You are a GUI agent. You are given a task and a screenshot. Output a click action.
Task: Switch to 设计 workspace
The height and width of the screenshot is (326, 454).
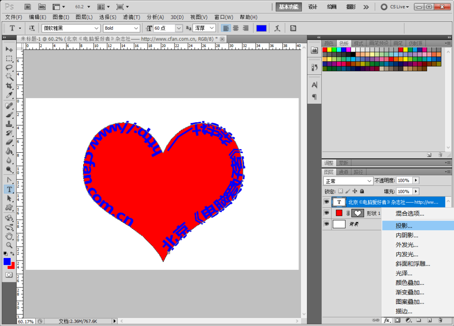[312, 7]
